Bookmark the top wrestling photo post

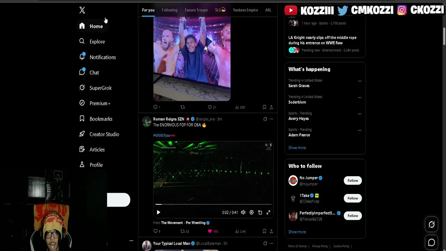[x=264, y=107]
